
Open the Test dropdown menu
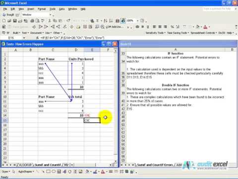(25, 33)
